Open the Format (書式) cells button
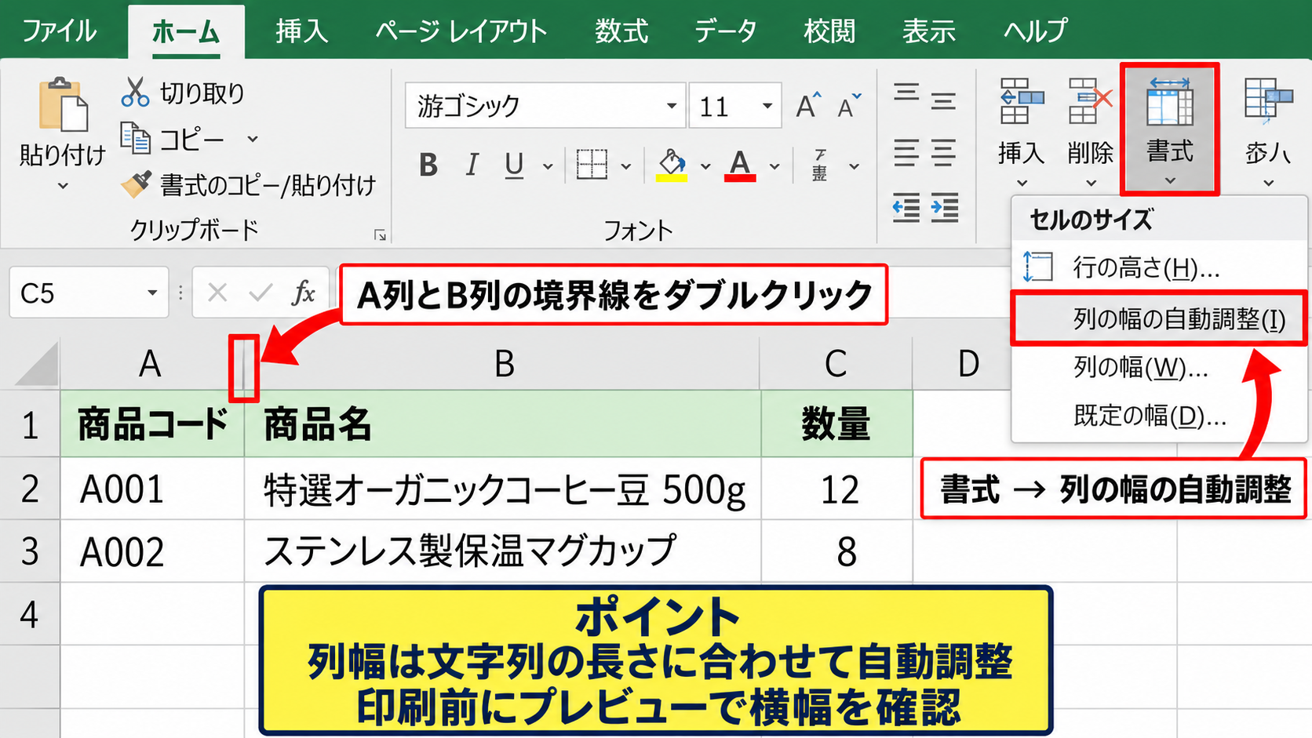Screen dimensions: 1312x738 (x=1170, y=129)
